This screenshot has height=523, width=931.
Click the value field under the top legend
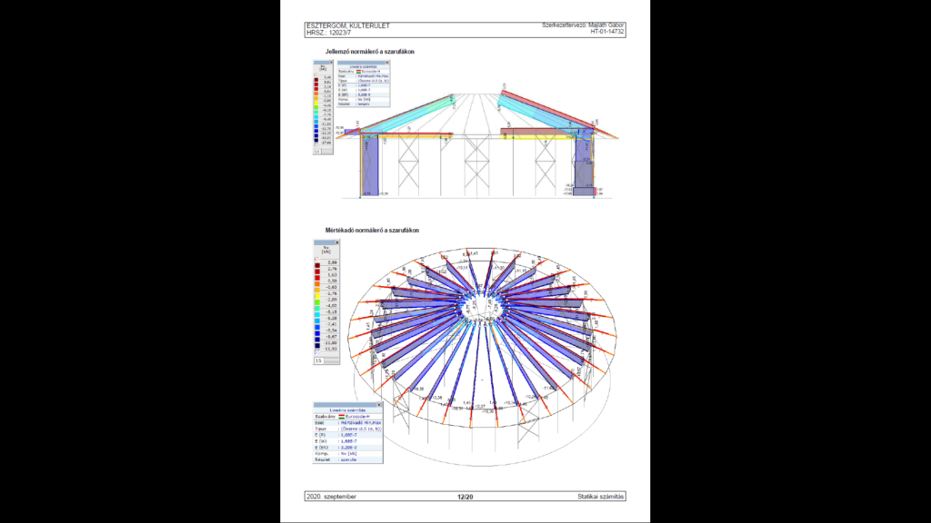point(317,152)
